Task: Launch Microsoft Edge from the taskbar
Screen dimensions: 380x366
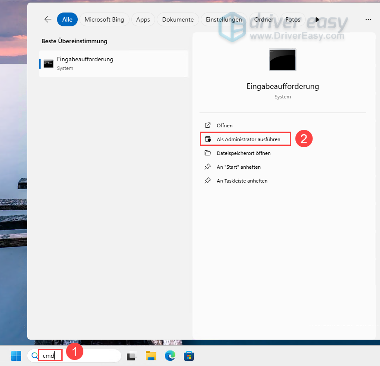Action: pos(170,356)
